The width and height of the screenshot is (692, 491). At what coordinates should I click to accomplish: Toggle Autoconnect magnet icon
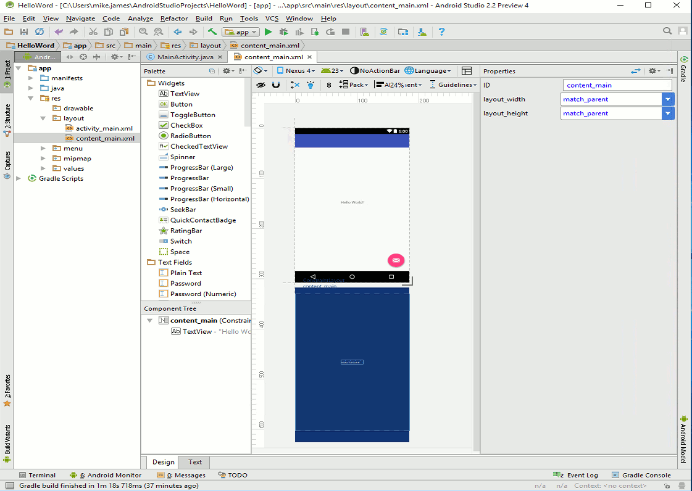pyautogui.click(x=276, y=85)
